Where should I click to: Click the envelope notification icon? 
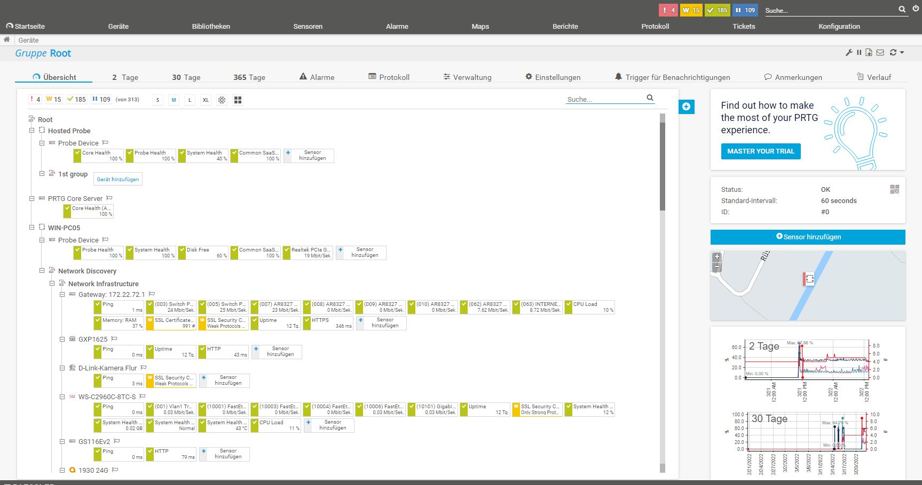pyautogui.click(x=880, y=53)
